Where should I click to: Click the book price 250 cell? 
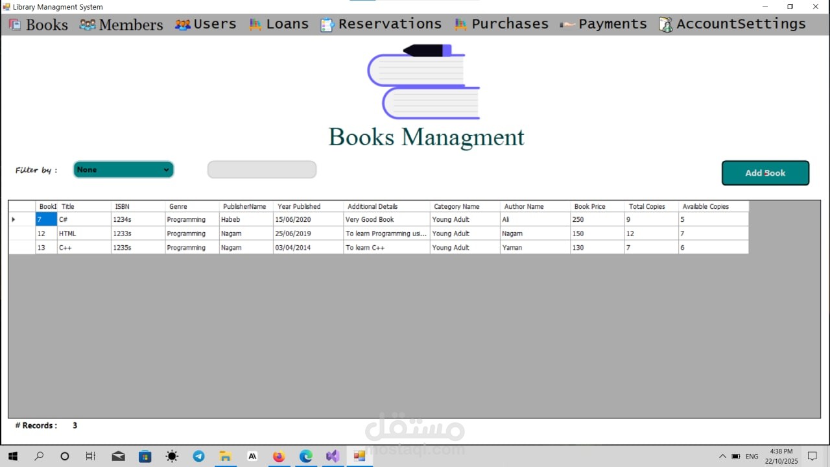coord(597,219)
